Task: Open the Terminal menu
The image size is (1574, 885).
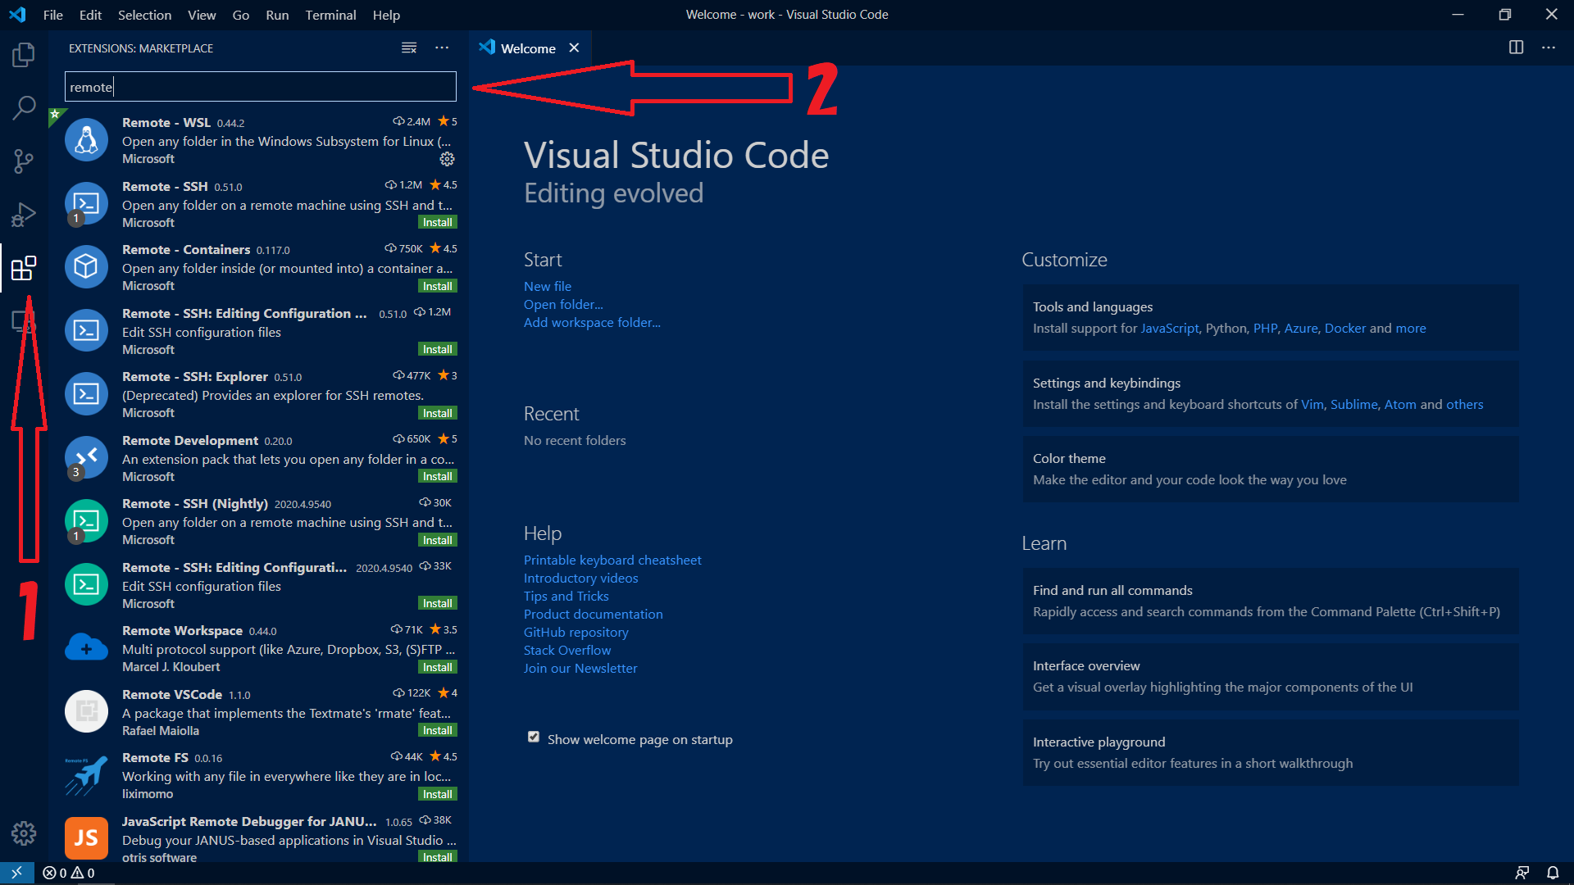Action: 330,15
